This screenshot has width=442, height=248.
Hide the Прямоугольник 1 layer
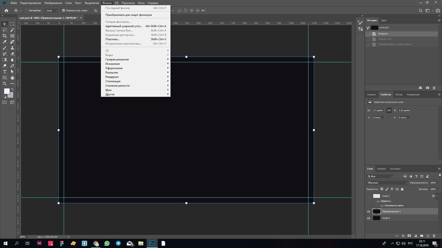point(368,211)
